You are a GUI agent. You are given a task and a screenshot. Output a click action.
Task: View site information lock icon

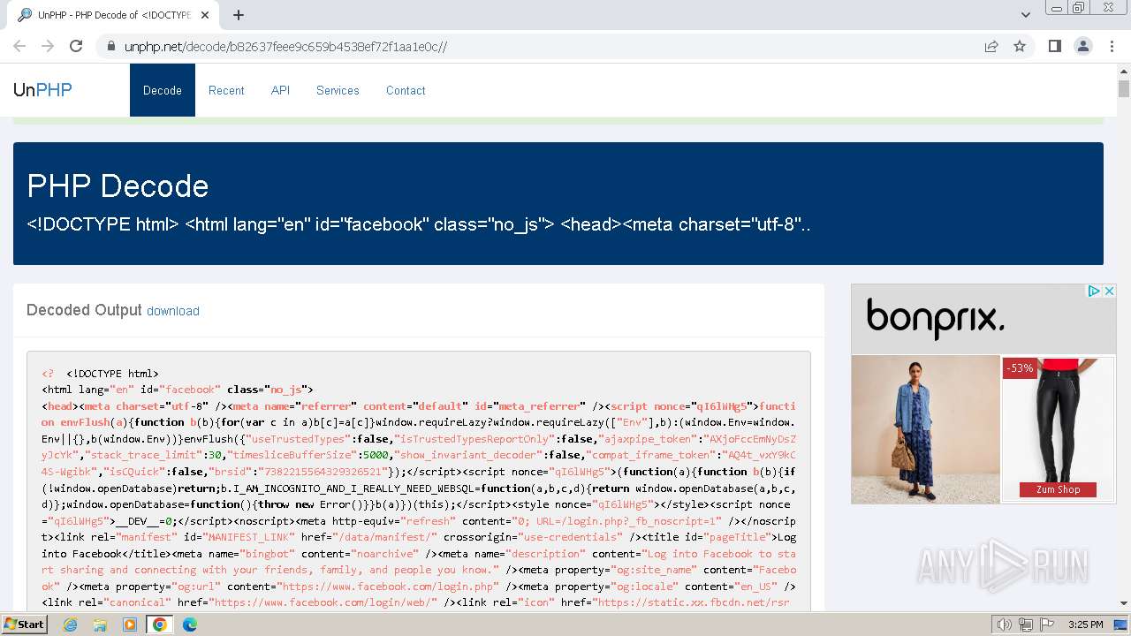[x=110, y=46]
